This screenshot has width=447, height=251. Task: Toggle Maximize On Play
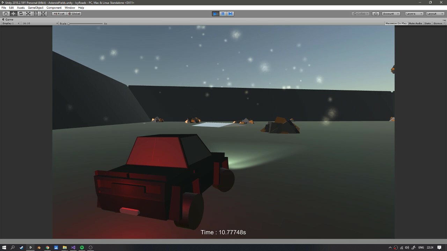pos(396,23)
